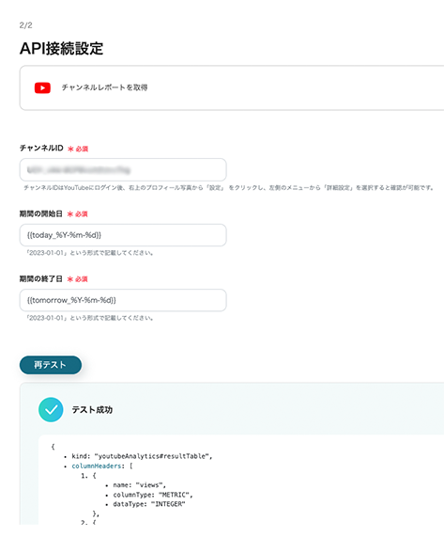Select the dataType "INTEGER" entry
Viewport: 444px width, 537px height.
(149, 504)
